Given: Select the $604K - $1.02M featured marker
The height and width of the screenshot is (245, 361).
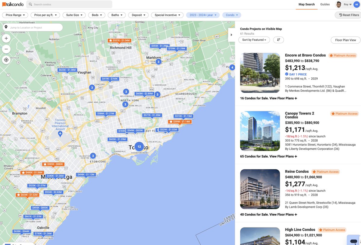Looking at the screenshot, I should [x=27, y=195].
